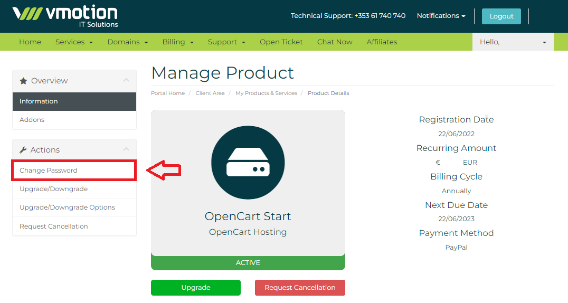Open the Billing dropdown menu

(178, 42)
